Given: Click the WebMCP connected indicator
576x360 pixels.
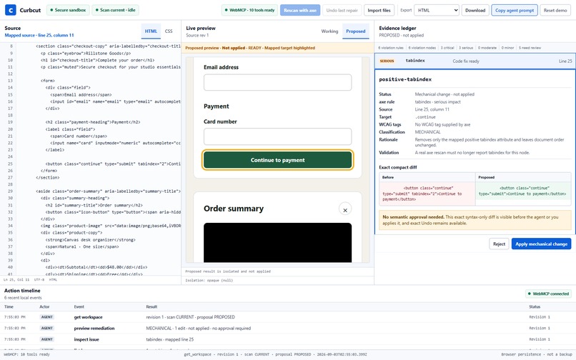Looking at the screenshot, I should [x=548, y=294].
